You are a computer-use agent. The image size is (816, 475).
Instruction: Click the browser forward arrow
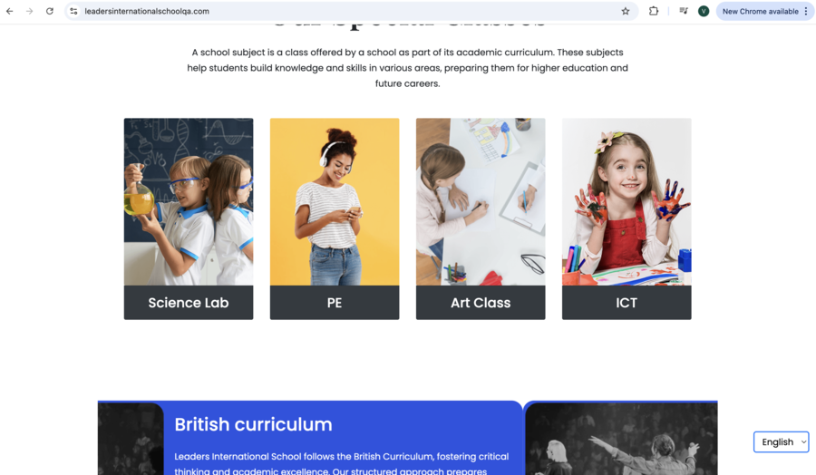coord(29,11)
